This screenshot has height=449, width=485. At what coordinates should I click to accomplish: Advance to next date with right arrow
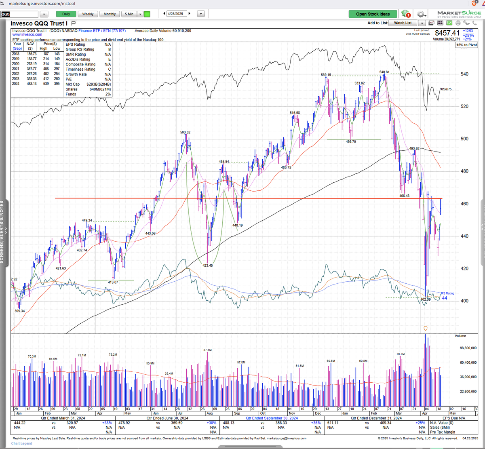click(x=190, y=14)
